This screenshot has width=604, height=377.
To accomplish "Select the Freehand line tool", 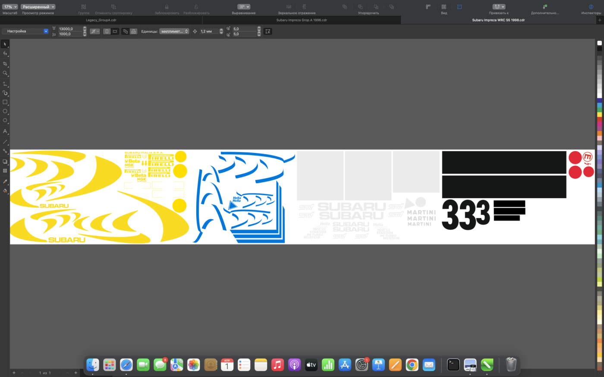I will (x=5, y=84).
